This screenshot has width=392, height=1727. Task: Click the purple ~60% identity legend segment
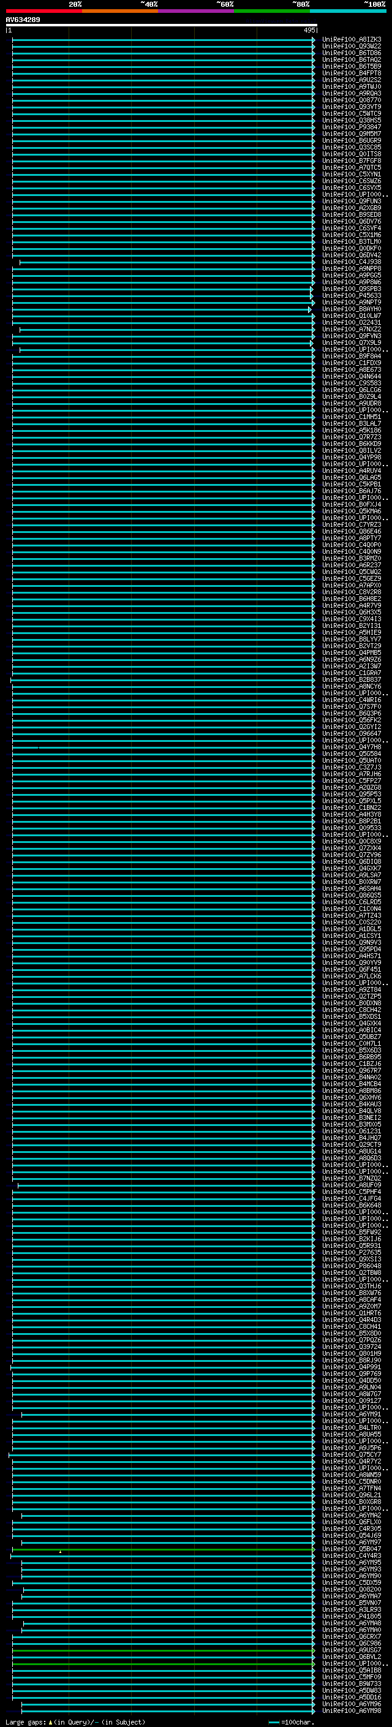(x=197, y=11)
